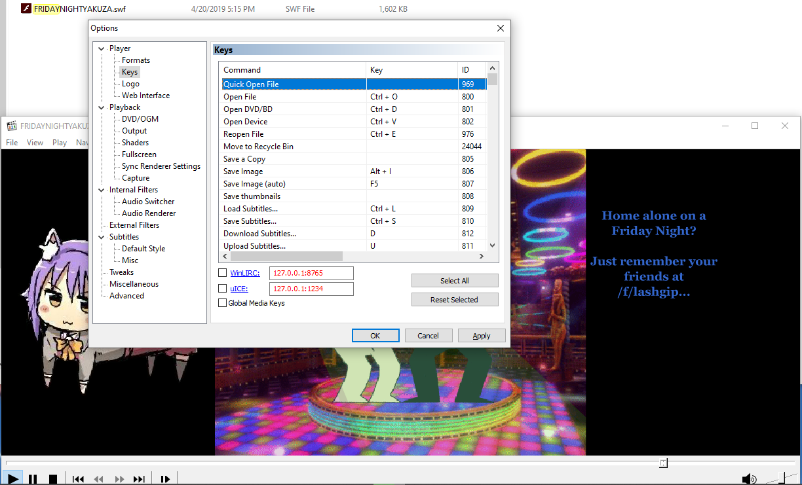This screenshot has width=802, height=485.
Task: Click the keys list scroll-up arrow
Action: point(492,67)
